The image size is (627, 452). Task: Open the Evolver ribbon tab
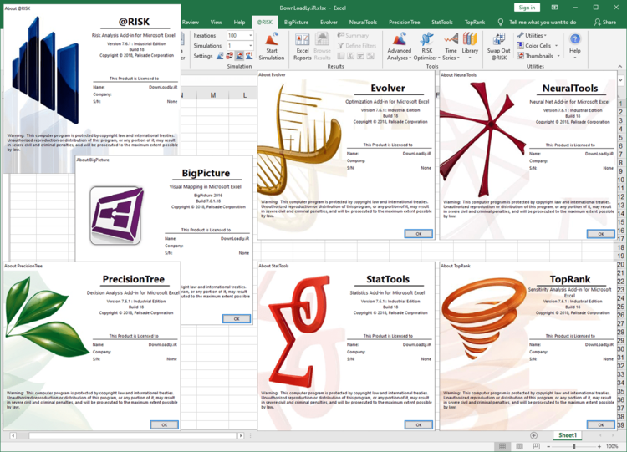[329, 23]
